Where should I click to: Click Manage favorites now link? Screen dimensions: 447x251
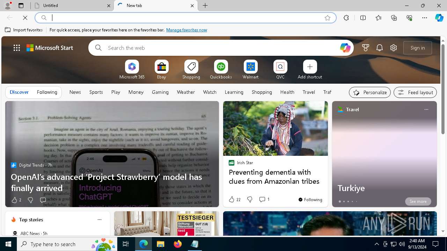[186, 30]
